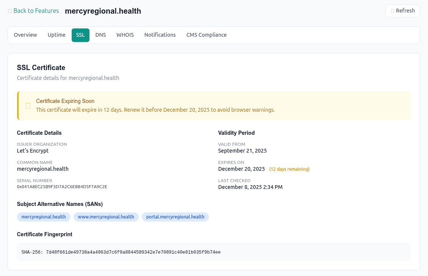The image size is (428, 276).
Task: Select the highlighted SSL tab
Action: click(x=80, y=34)
